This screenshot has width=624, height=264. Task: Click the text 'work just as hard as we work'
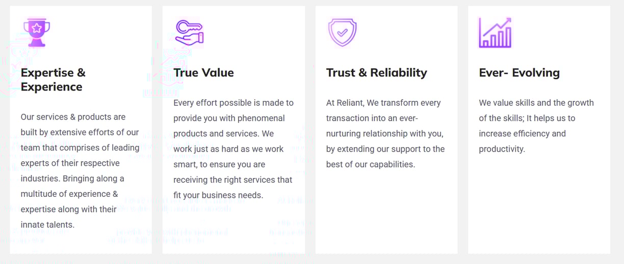(228, 149)
